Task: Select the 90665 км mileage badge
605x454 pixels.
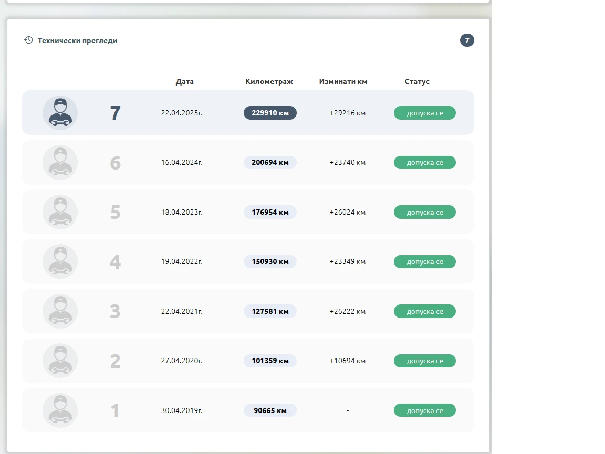Action: coord(270,410)
